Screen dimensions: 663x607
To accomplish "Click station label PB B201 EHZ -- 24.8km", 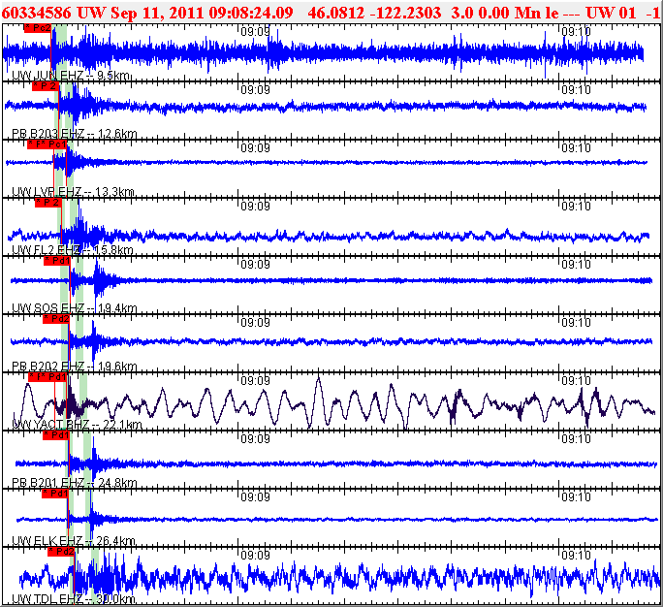I will tap(75, 483).
